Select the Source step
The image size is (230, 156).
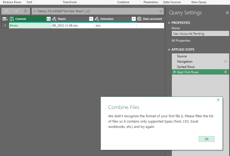[200, 56]
